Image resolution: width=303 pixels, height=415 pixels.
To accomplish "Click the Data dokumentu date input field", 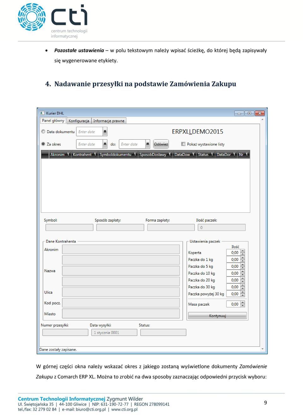I will pyautogui.click(x=90, y=131).
